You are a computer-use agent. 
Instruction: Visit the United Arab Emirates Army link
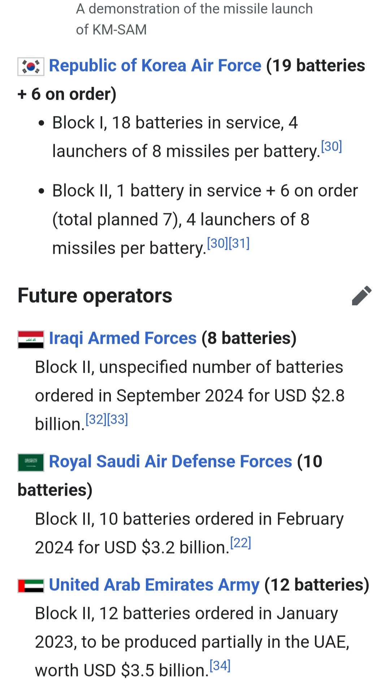point(154,585)
